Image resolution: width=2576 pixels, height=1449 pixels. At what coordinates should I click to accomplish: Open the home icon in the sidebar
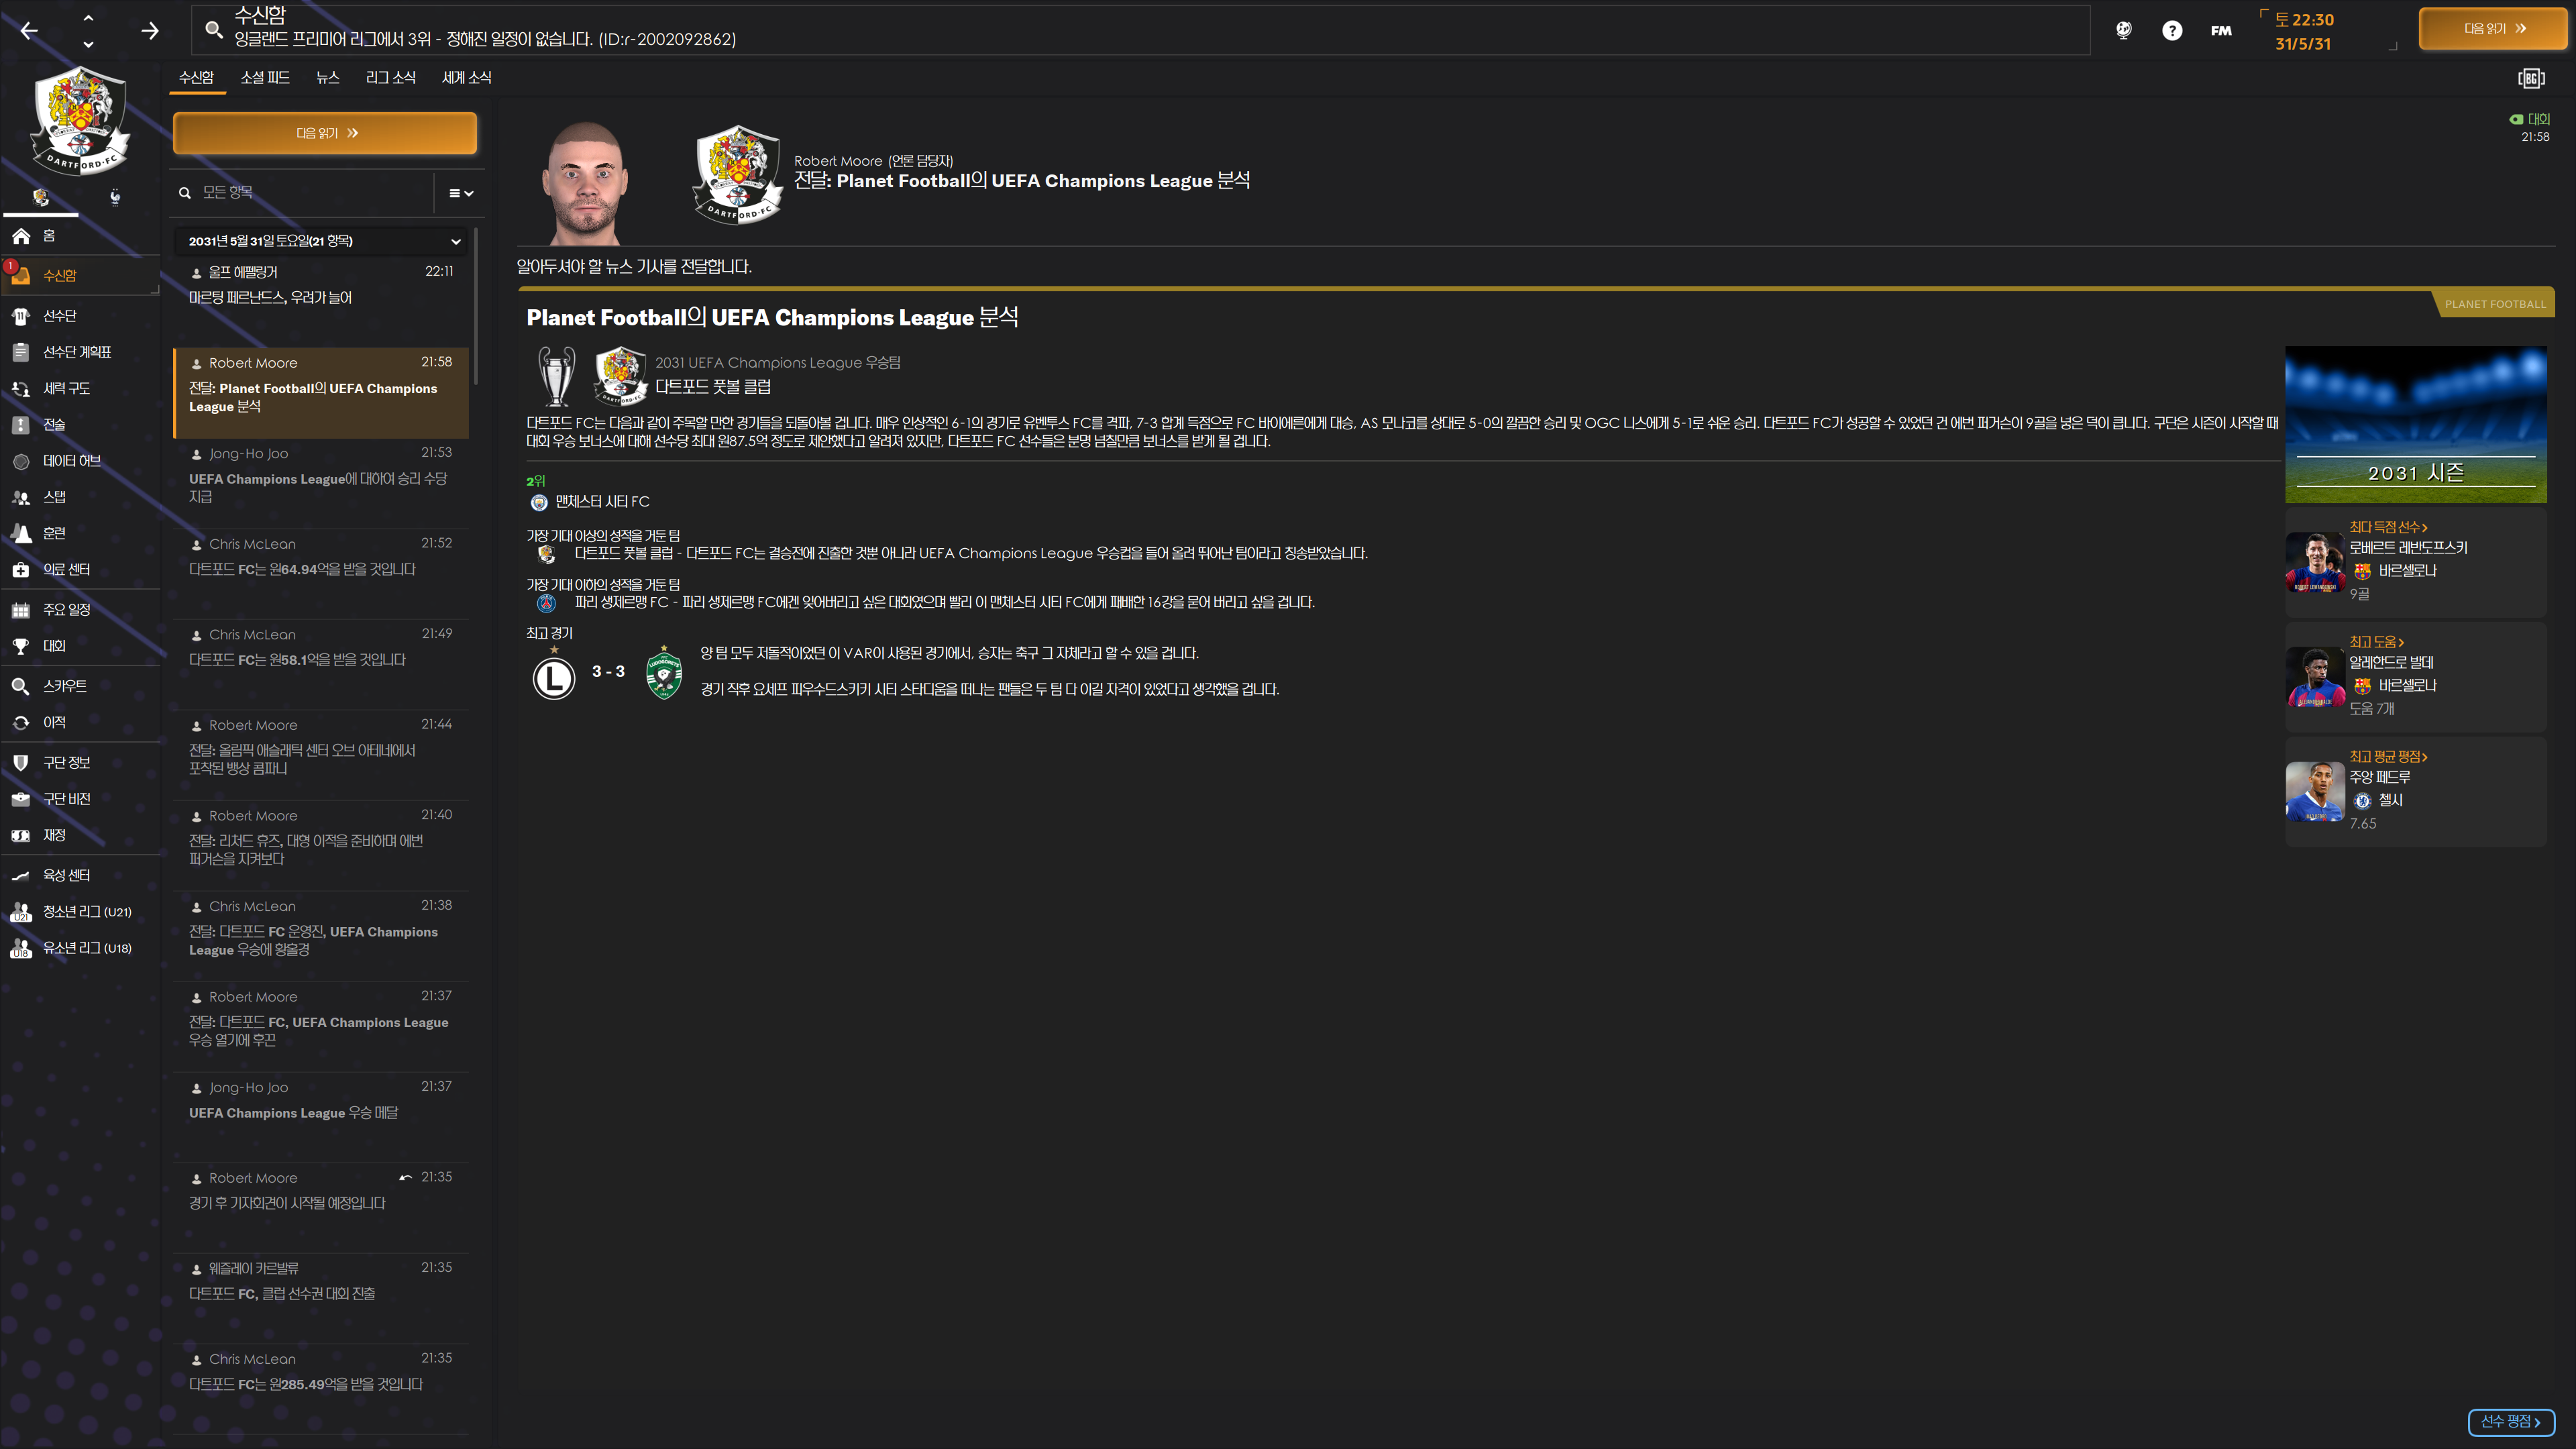pyautogui.click(x=21, y=236)
